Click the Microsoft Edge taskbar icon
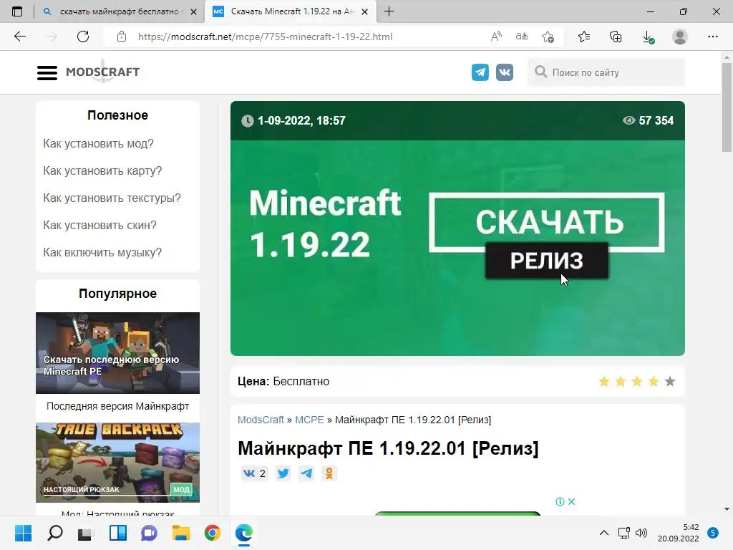733x550 pixels. 243,533
